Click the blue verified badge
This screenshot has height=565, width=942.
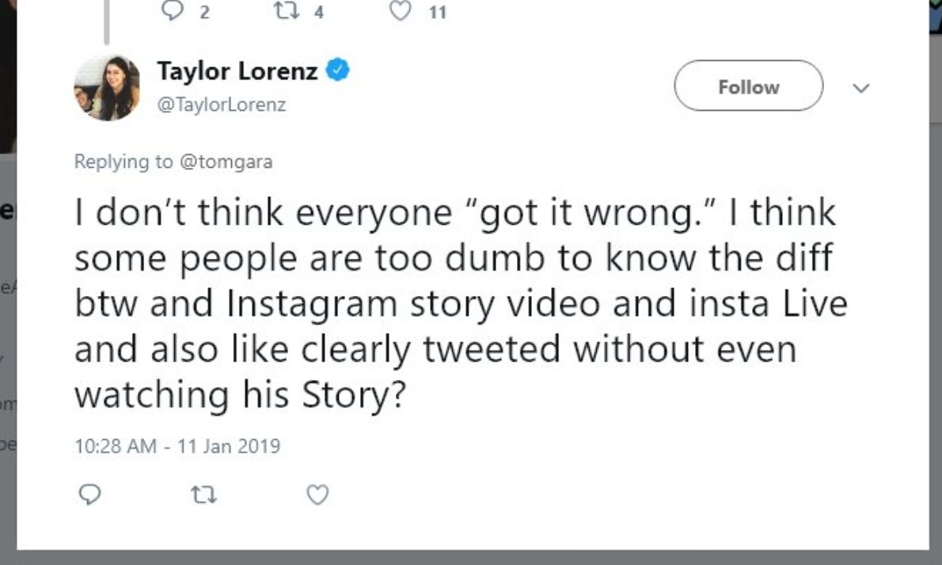[339, 71]
